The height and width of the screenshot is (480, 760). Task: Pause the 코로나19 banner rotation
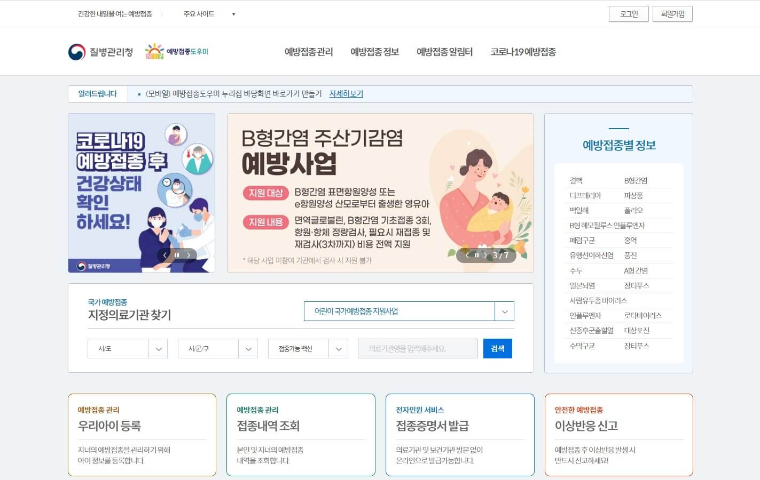point(177,255)
